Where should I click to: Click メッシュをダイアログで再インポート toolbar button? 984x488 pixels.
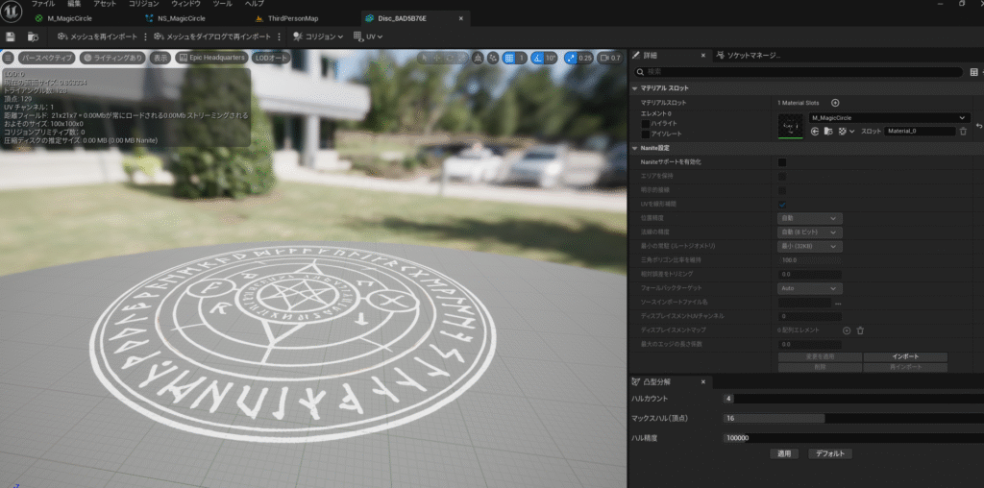click(212, 37)
